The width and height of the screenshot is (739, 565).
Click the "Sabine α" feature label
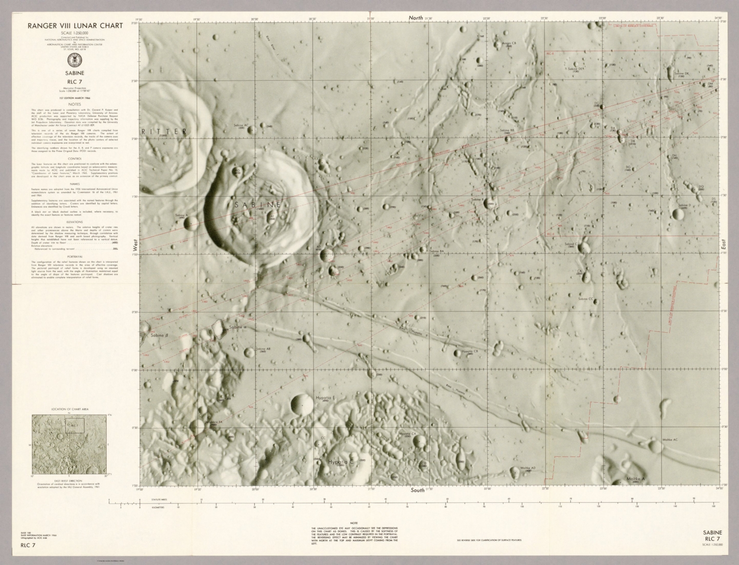point(238,327)
